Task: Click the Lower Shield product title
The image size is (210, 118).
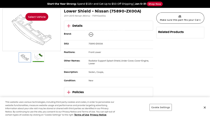Action: click(x=102, y=11)
